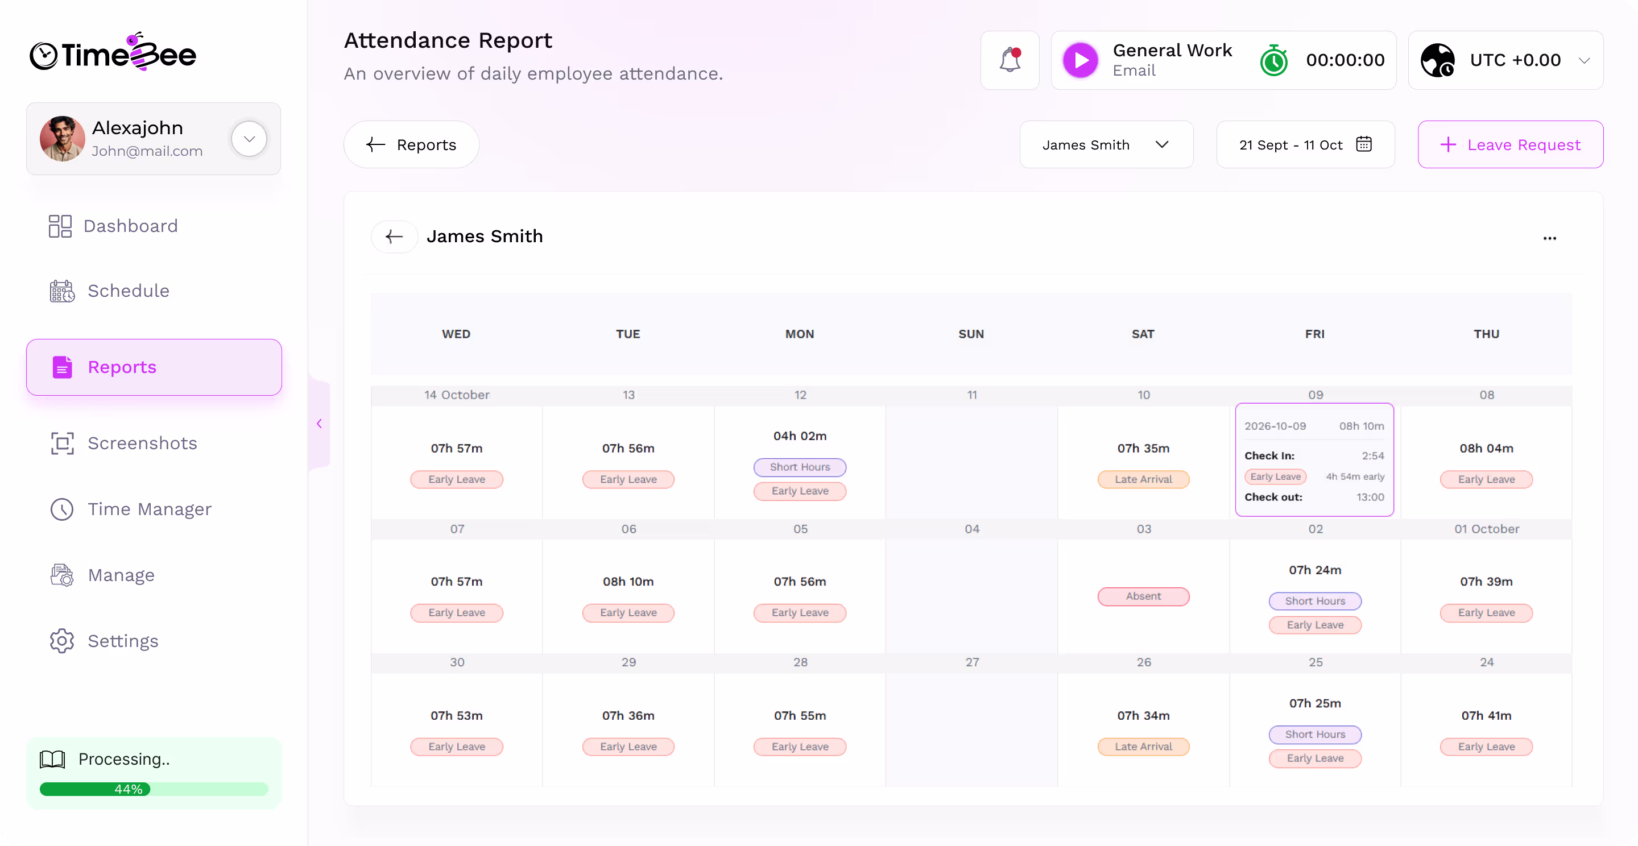Click the Leave Request button

(x=1510, y=145)
